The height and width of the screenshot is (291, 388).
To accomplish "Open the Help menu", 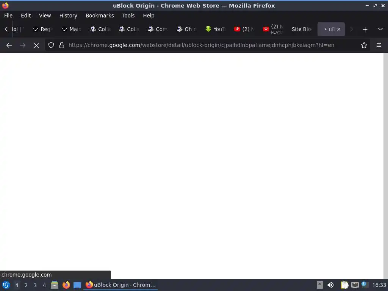I will [149, 16].
